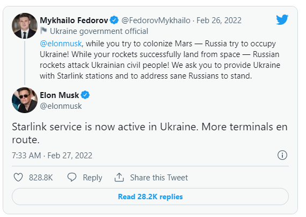This screenshot has width=306, height=217.
Task: Open the 7:33 AM · Feb 27, 2022 timestamp
Action: click(52, 156)
